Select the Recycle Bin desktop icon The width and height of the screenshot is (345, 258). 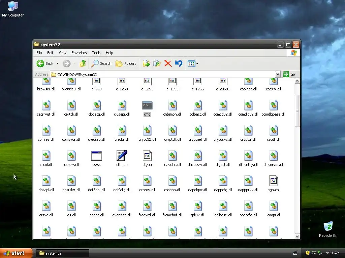(328, 229)
